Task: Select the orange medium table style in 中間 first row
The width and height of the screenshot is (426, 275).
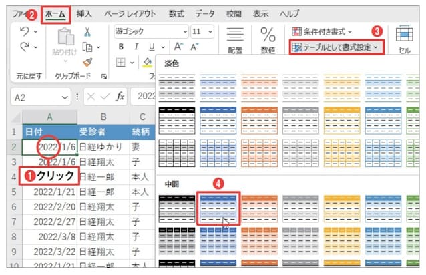Action: coord(260,208)
